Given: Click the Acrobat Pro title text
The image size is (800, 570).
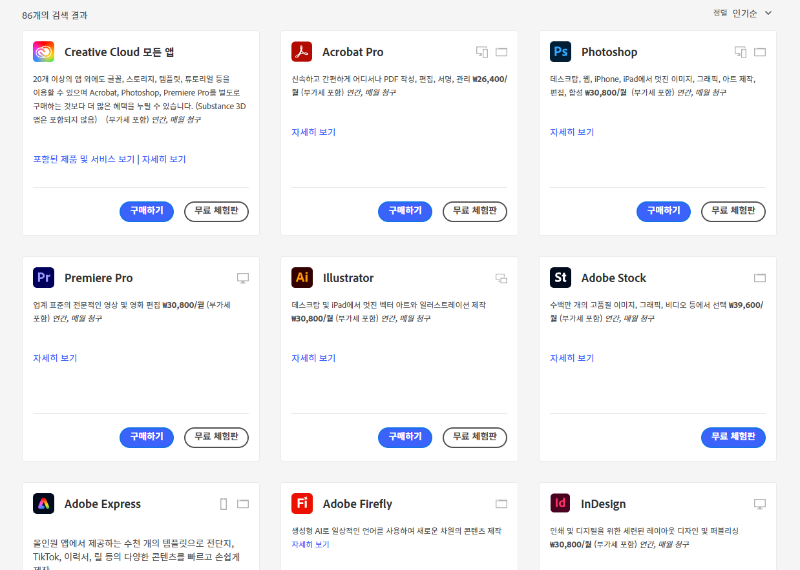Looking at the screenshot, I should [353, 52].
